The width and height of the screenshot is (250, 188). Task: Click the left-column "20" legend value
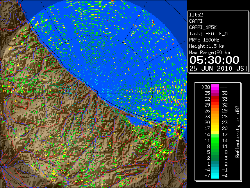pyautogui.click(x=207, y=123)
